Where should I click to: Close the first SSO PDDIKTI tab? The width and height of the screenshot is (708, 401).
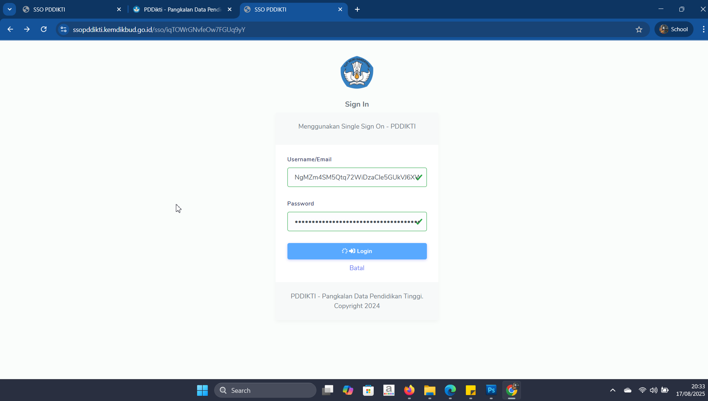click(x=119, y=9)
